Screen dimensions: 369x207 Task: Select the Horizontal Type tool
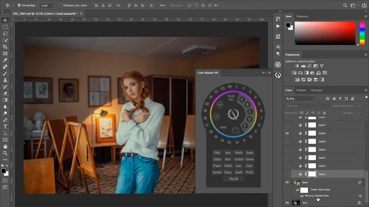pos(5,126)
